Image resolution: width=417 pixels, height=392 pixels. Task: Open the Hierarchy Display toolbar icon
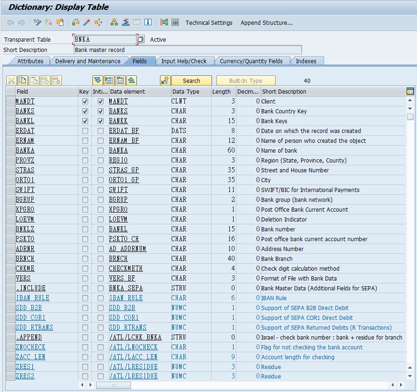click(x=114, y=22)
